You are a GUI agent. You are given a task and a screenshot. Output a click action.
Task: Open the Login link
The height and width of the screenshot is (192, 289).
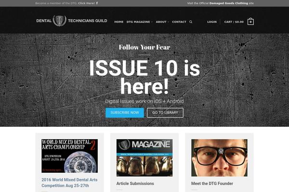pyautogui.click(x=212, y=22)
